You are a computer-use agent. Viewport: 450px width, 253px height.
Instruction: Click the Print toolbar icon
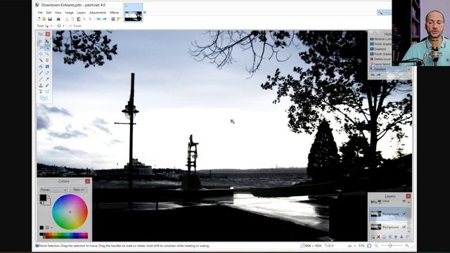(58, 19)
